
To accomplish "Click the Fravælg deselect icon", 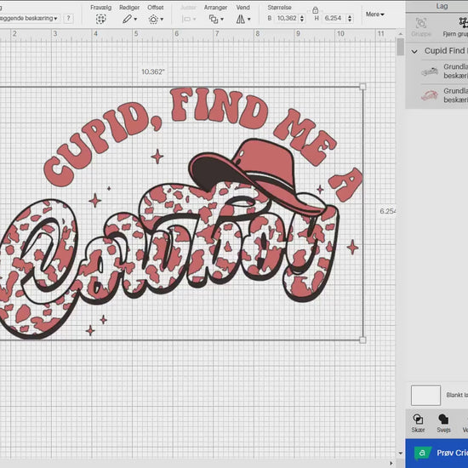I will [x=101, y=19].
